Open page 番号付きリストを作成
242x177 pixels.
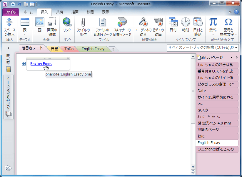(217, 71)
